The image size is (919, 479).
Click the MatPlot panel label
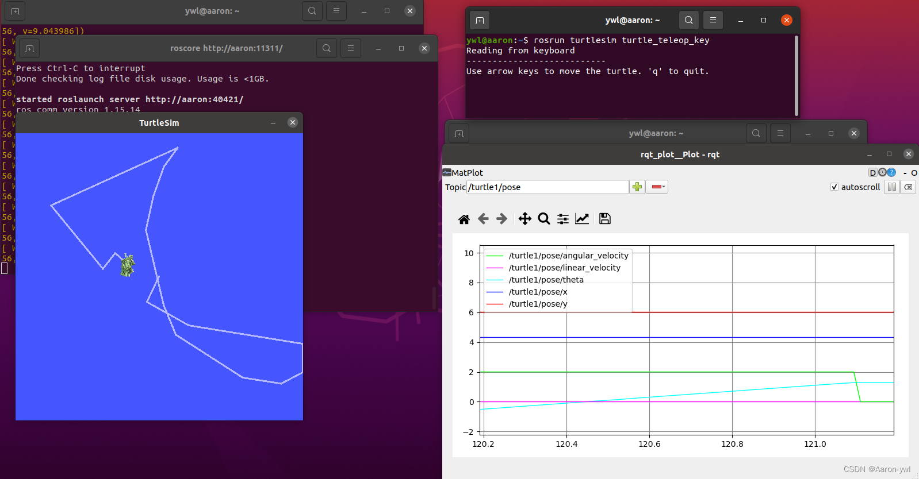click(x=467, y=172)
